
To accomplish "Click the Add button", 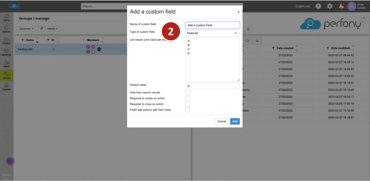I will (235, 121).
